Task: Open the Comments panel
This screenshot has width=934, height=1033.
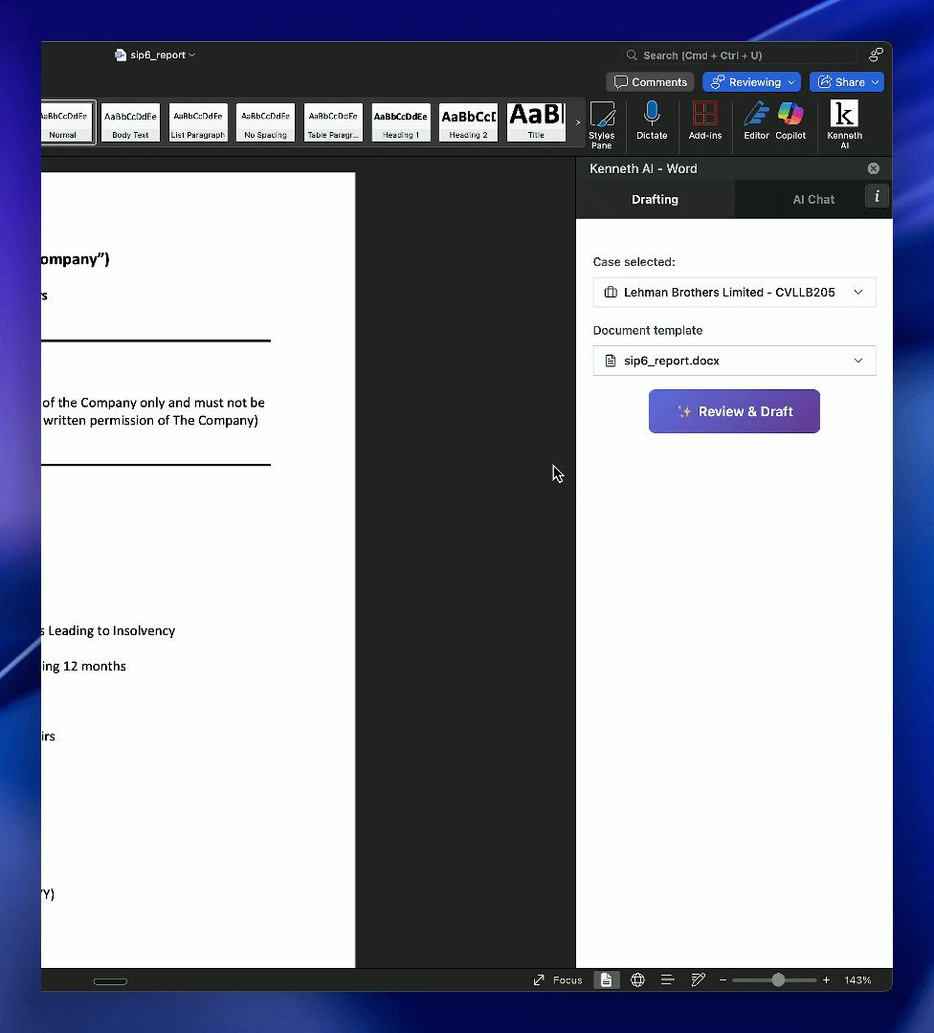Action: pos(650,81)
